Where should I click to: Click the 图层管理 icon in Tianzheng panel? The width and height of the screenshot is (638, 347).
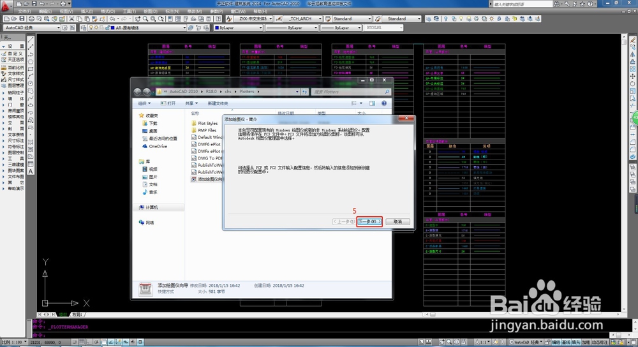tap(13, 85)
